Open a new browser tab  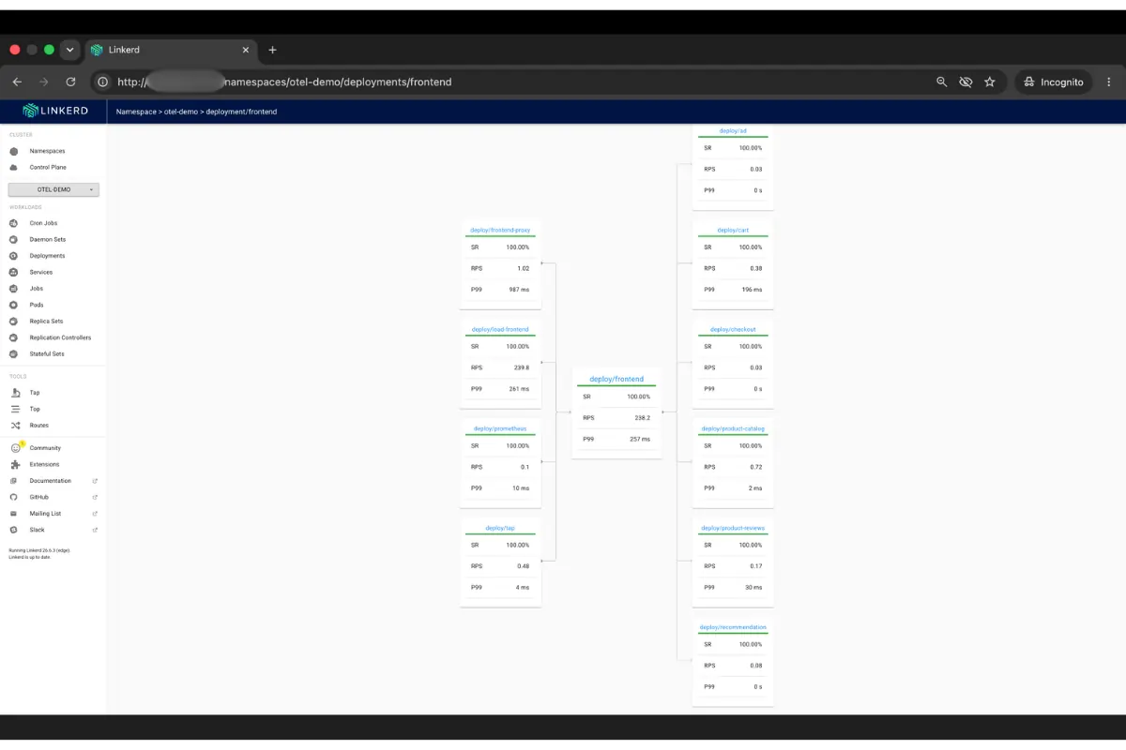[x=272, y=50]
